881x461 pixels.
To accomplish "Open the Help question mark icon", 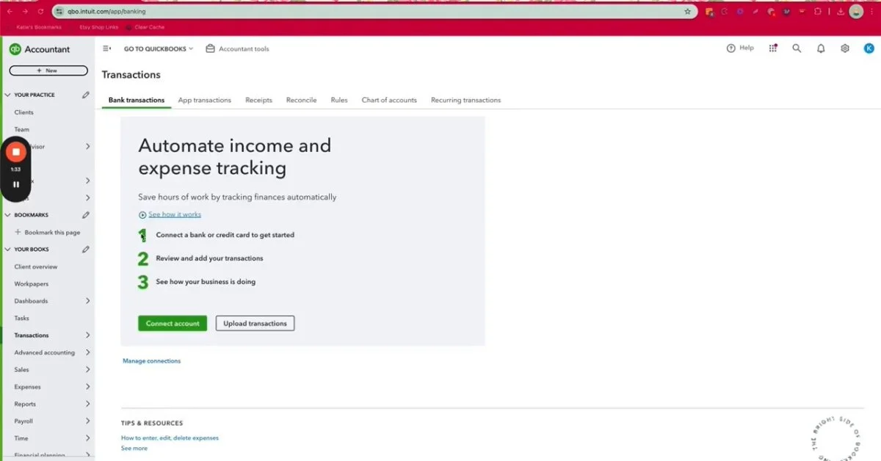I will coord(730,48).
